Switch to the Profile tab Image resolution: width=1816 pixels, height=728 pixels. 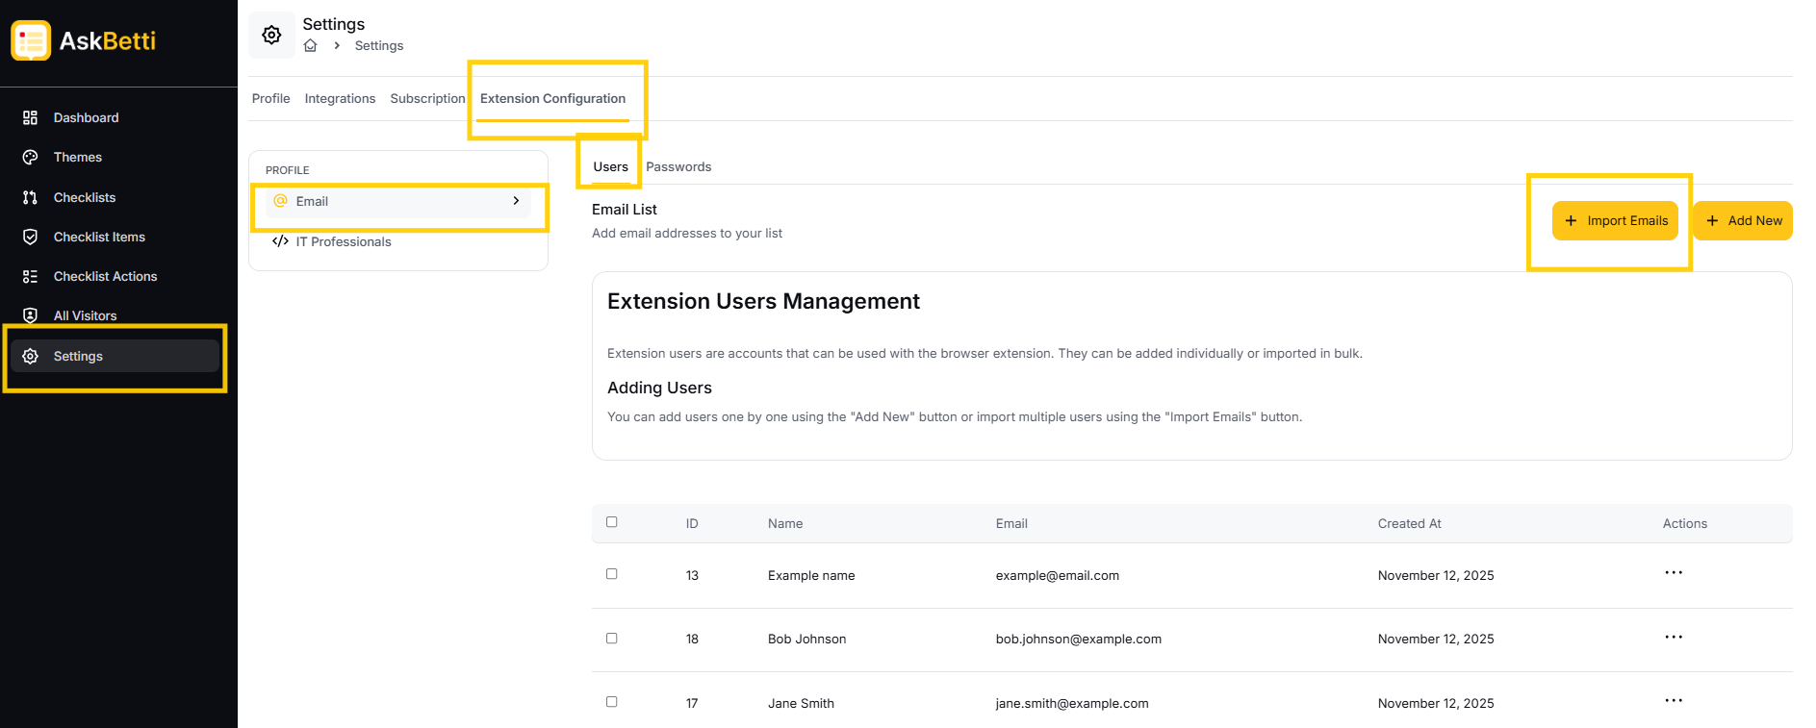pos(270,98)
